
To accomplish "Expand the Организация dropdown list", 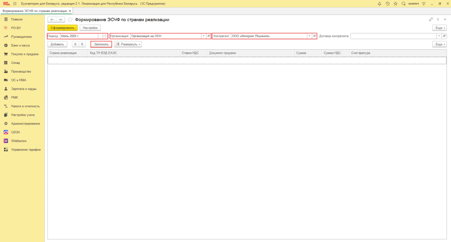I will click(203, 36).
